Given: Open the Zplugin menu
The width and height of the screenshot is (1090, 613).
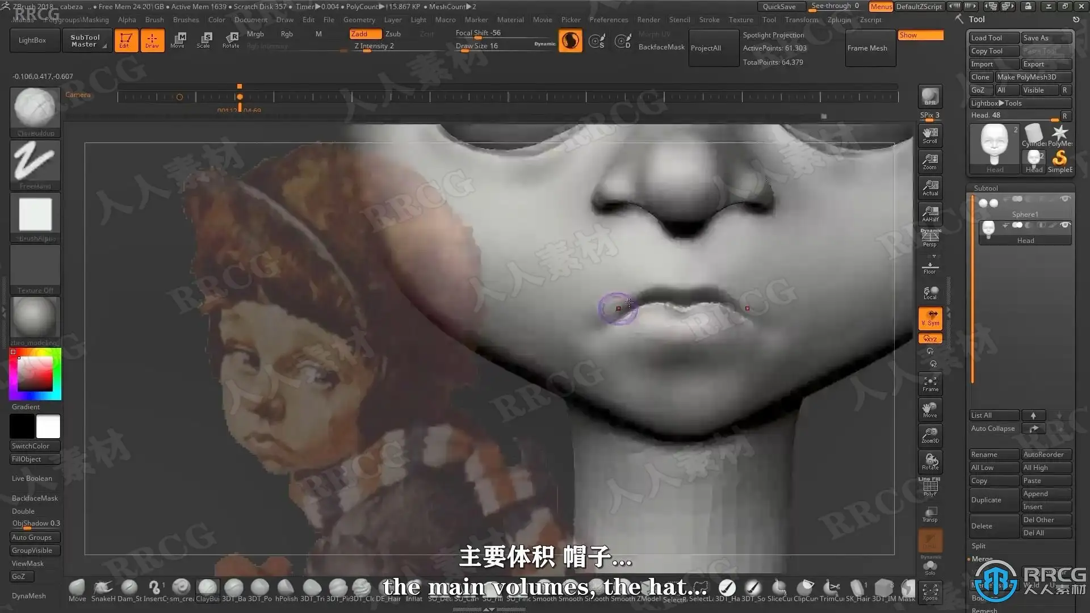Looking at the screenshot, I should pos(839,19).
